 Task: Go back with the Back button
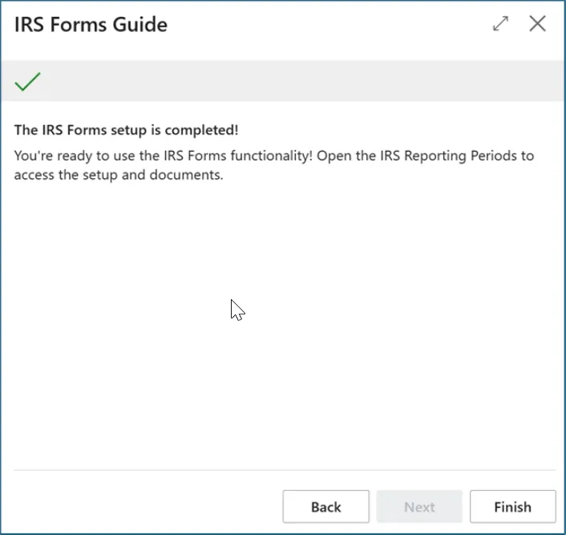pyautogui.click(x=325, y=507)
